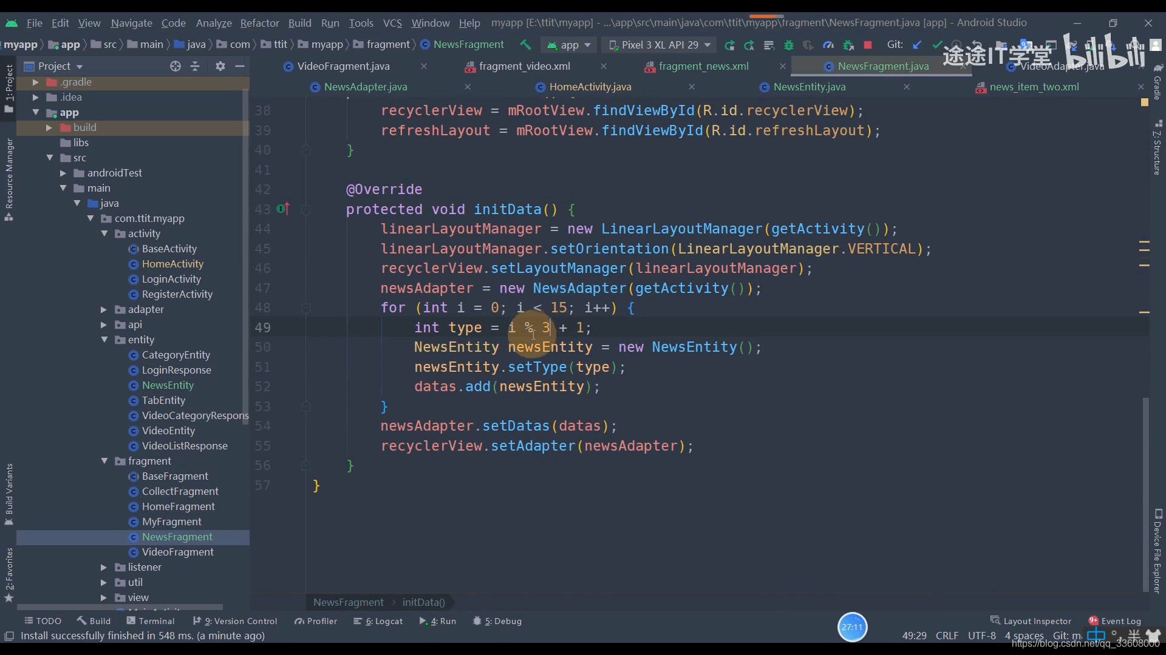1166x655 pixels.
Task: Open the Event Log
Action: (1115, 621)
